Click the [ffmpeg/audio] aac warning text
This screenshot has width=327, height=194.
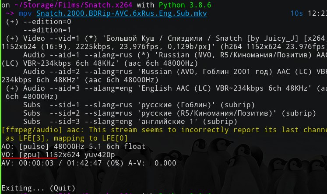(x=164, y=130)
